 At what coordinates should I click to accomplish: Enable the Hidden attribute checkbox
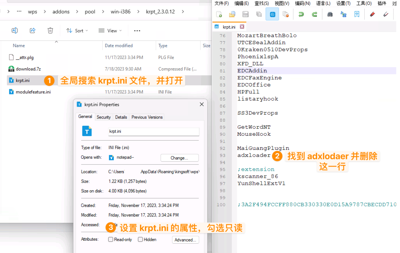pyautogui.click(x=140, y=239)
